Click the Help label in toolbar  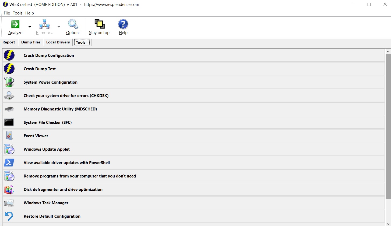tap(123, 33)
